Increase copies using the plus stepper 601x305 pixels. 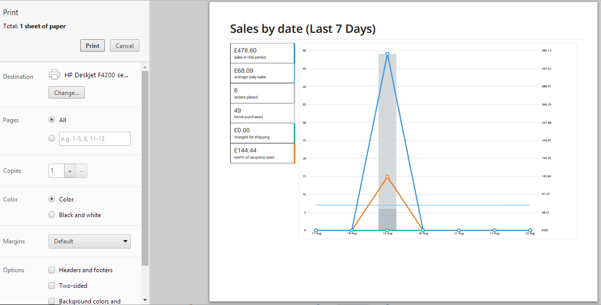point(70,171)
